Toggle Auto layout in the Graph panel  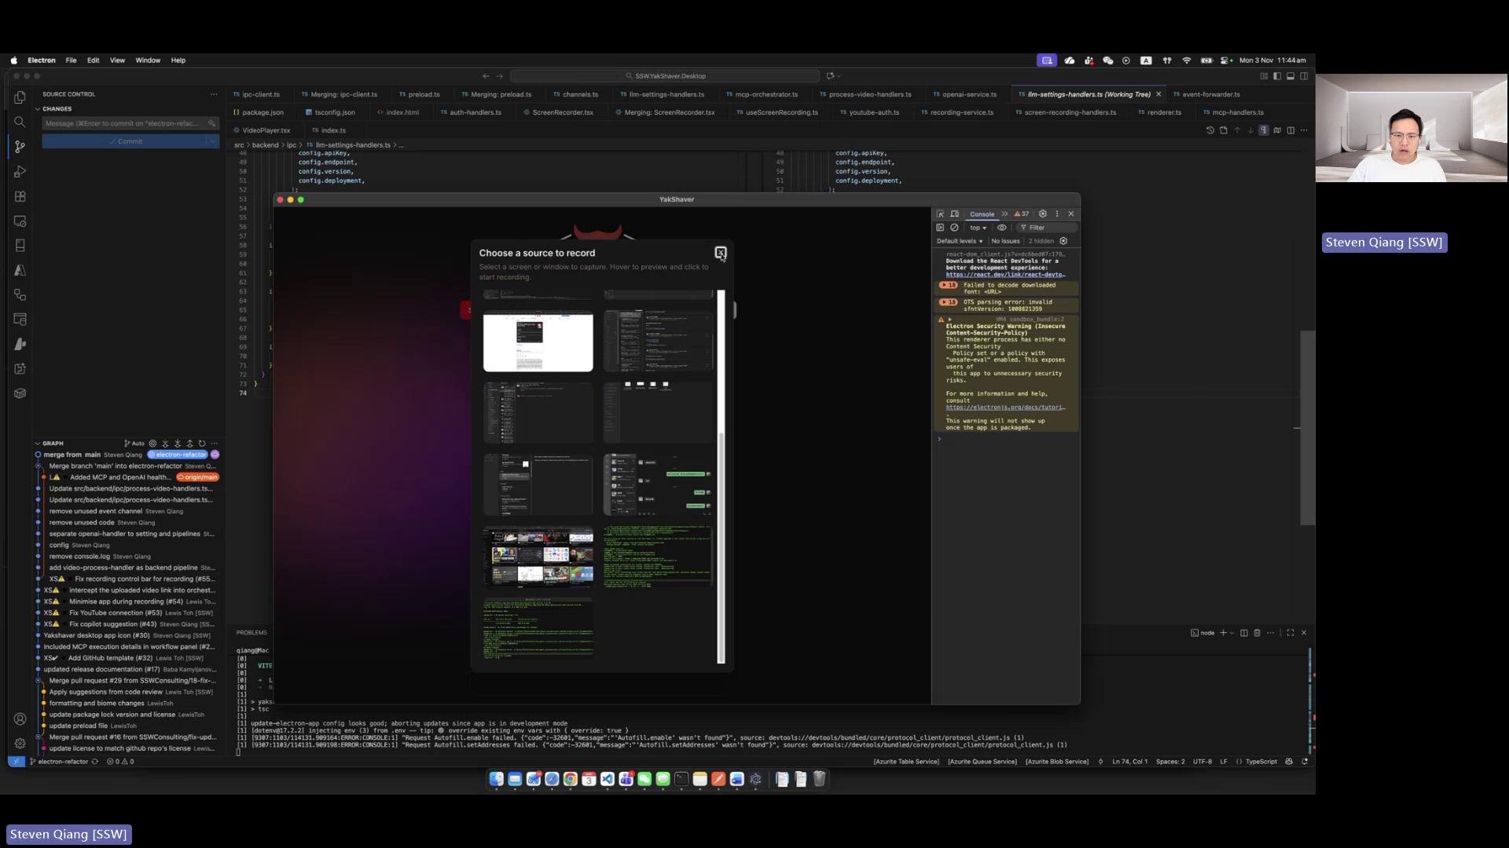point(135,443)
